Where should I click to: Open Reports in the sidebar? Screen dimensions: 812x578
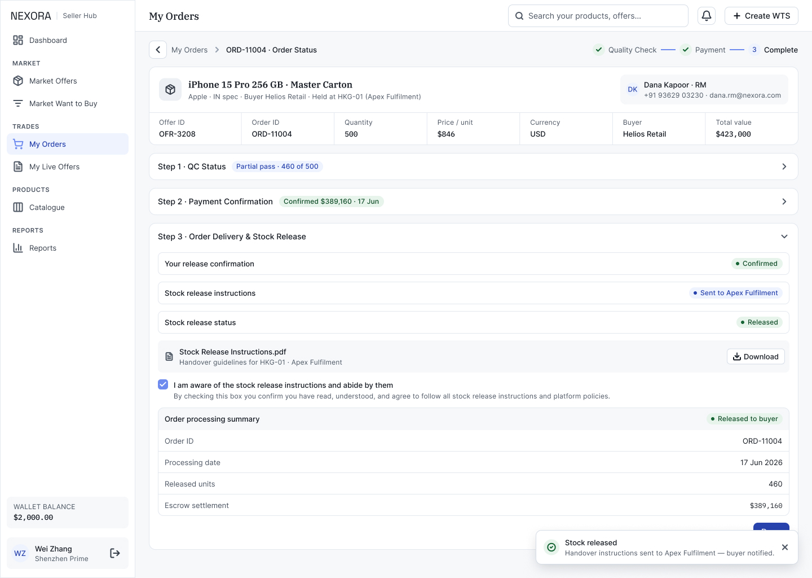pyautogui.click(x=68, y=248)
